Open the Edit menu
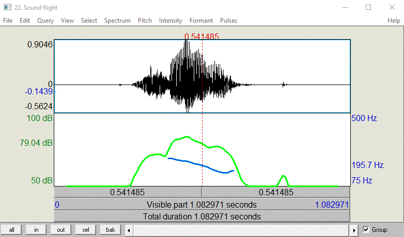This screenshot has width=404, height=237. (x=25, y=21)
